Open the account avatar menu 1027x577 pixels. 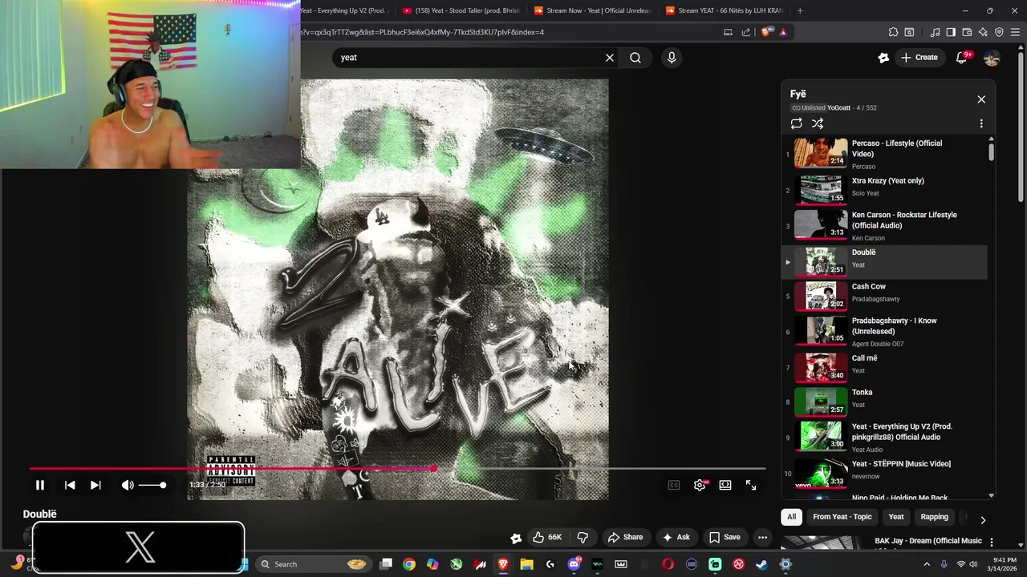pos(992,58)
